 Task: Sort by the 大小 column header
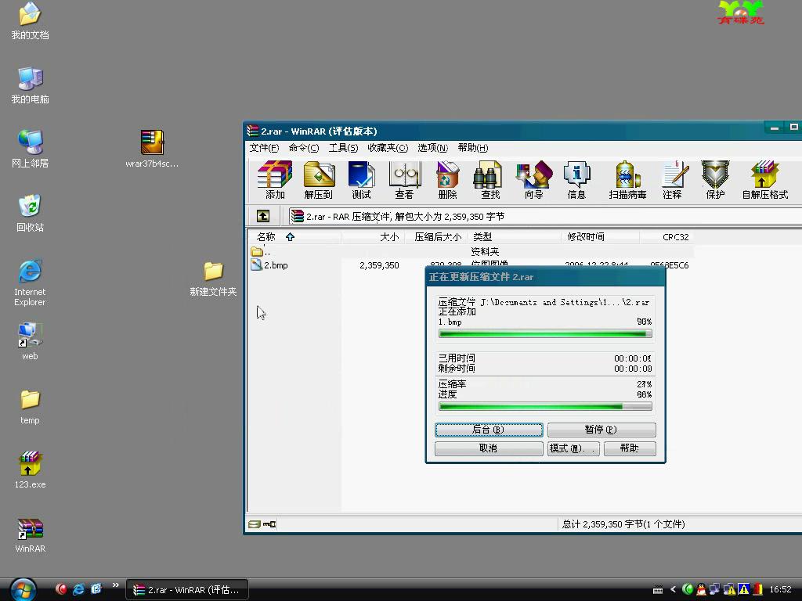[373, 236]
